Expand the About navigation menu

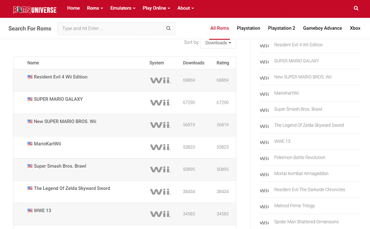(186, 8)
